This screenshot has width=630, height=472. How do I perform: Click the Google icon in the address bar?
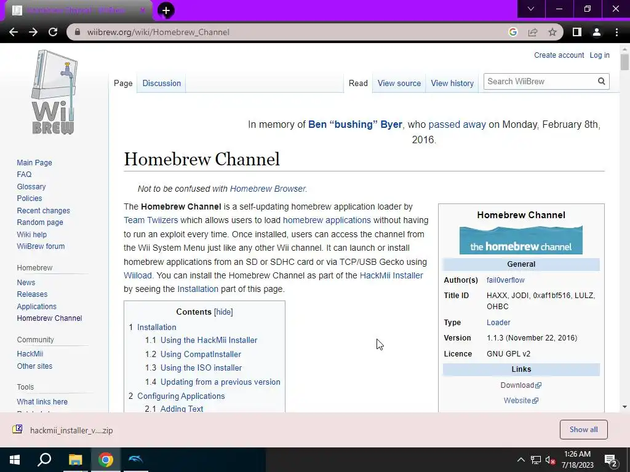pyautogui.click(x=512, y=32)
